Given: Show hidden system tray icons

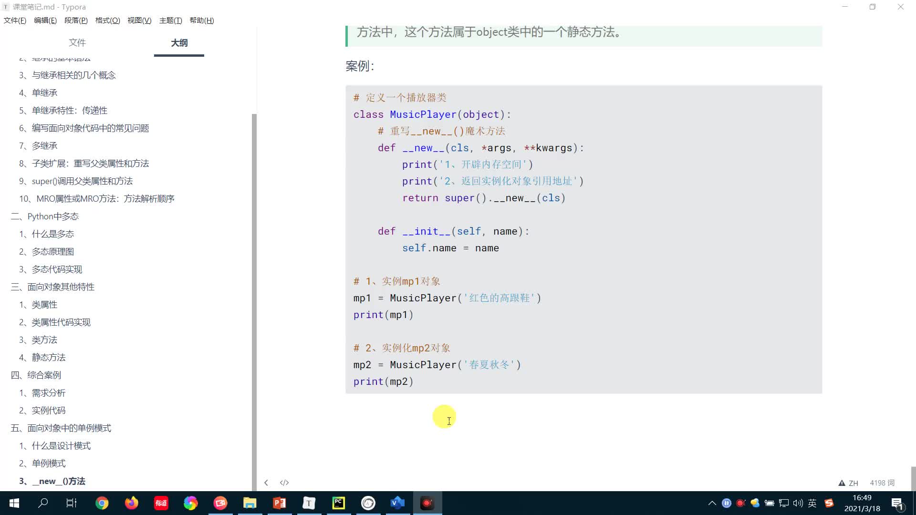Looking at the screenshot, I should pyautogui.click(x=712, y=503).
